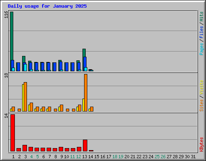Image resolution: width=206 pixels, height=161 pixels.
Task: Click the green 'Hits' legend label
Action: coord(202,17)
